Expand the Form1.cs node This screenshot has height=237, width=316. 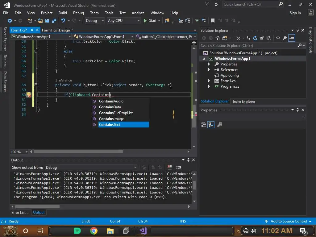[x=209, y=81]
